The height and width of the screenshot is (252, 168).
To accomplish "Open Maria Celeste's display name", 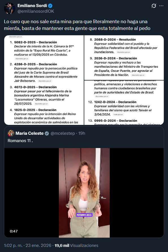I will tap(30, 133).
